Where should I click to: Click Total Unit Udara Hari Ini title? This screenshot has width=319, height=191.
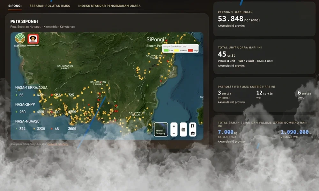tap(240, 47)
